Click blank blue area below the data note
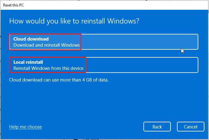Image resolution: width=209 pixels, height=140 pixels. [104, 101]
